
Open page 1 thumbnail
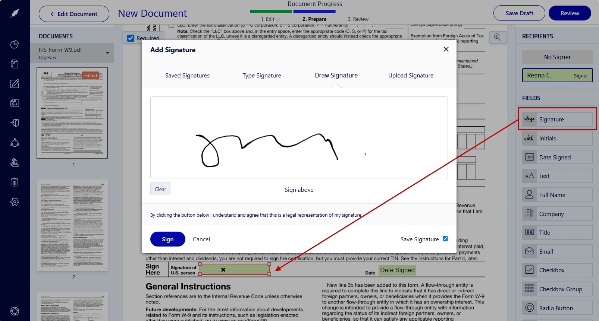(x=72, y=113)
